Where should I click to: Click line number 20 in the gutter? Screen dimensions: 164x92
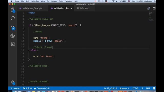coord(23,72)
